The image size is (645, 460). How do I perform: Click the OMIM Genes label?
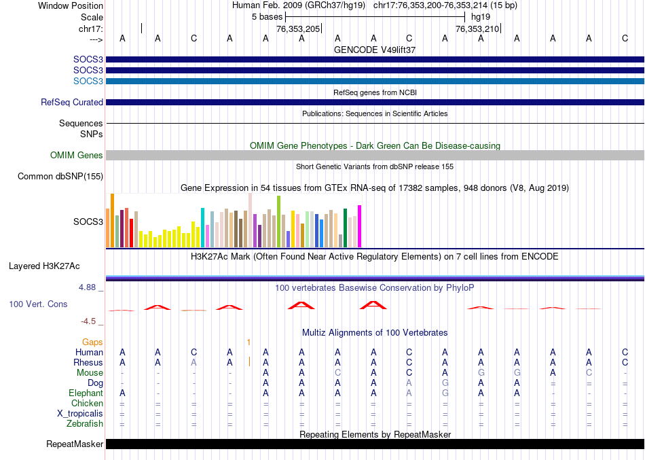(x=77, y=155)
